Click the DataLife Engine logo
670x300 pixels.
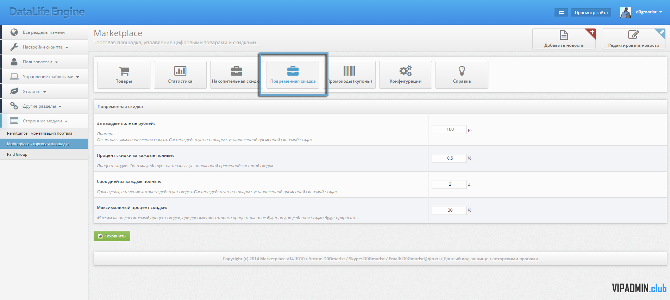tap(47, 12)
